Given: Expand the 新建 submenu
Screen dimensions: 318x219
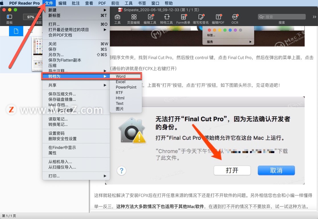Looking at the screenshot, I should tap(76, 10).
